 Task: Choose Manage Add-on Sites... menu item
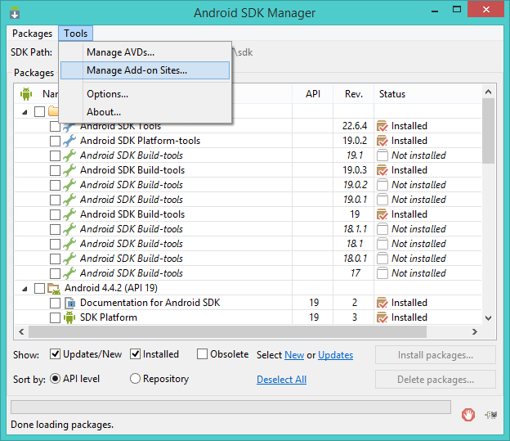[145, 70]
